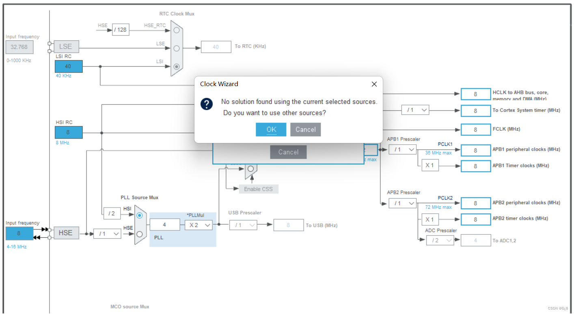Click the APB1 X 1 multiplier box
This screenshot has width=574, height=314.
click(430, 165)
